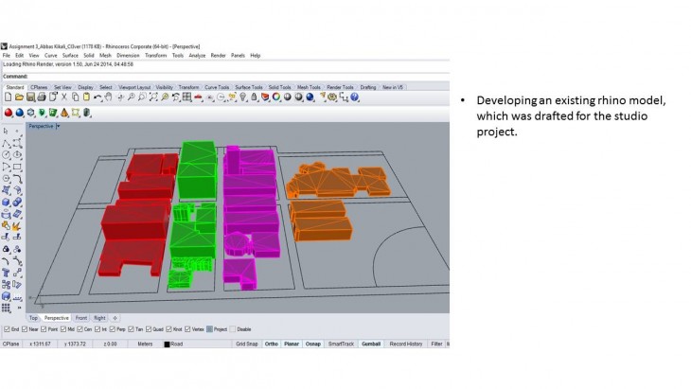
Task: Click the New file icon
Action: [8, 97]
